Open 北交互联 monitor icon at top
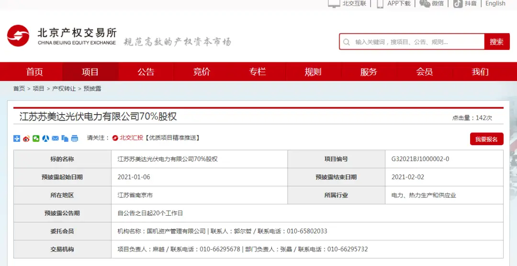 point(334,3)
